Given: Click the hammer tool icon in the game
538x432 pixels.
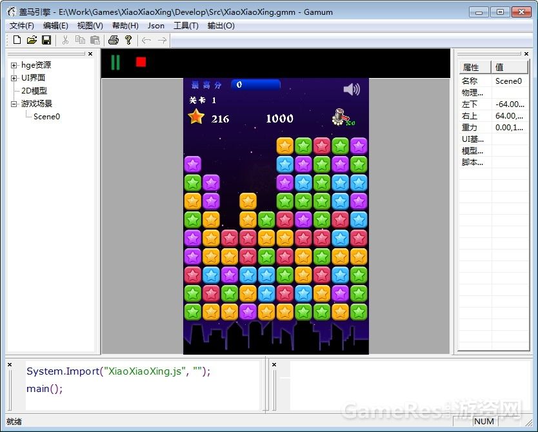Looking at the screenshot, I should (341, 118).
